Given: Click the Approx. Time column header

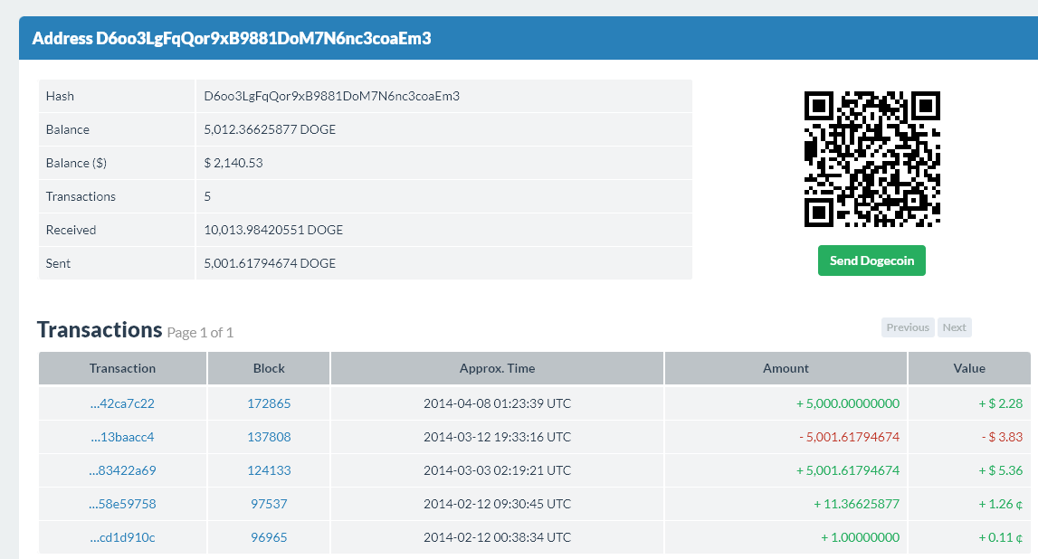Looking at the screenshot, I should pyautogui.click(x=497, y=368).
